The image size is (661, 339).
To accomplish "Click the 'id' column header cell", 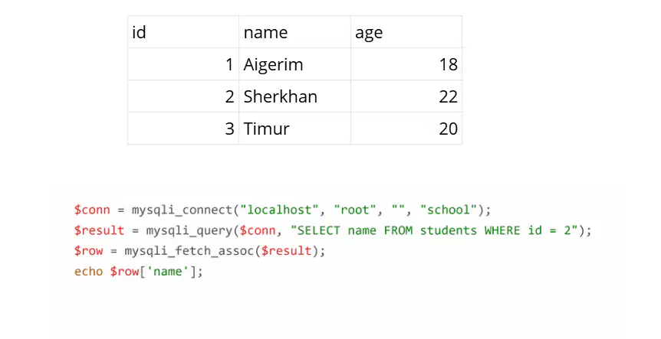I will click(x=183, y=32).
